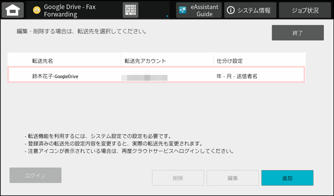
Task: Click the 転送先アカウント column header
Action: click(x=145, y=61)
